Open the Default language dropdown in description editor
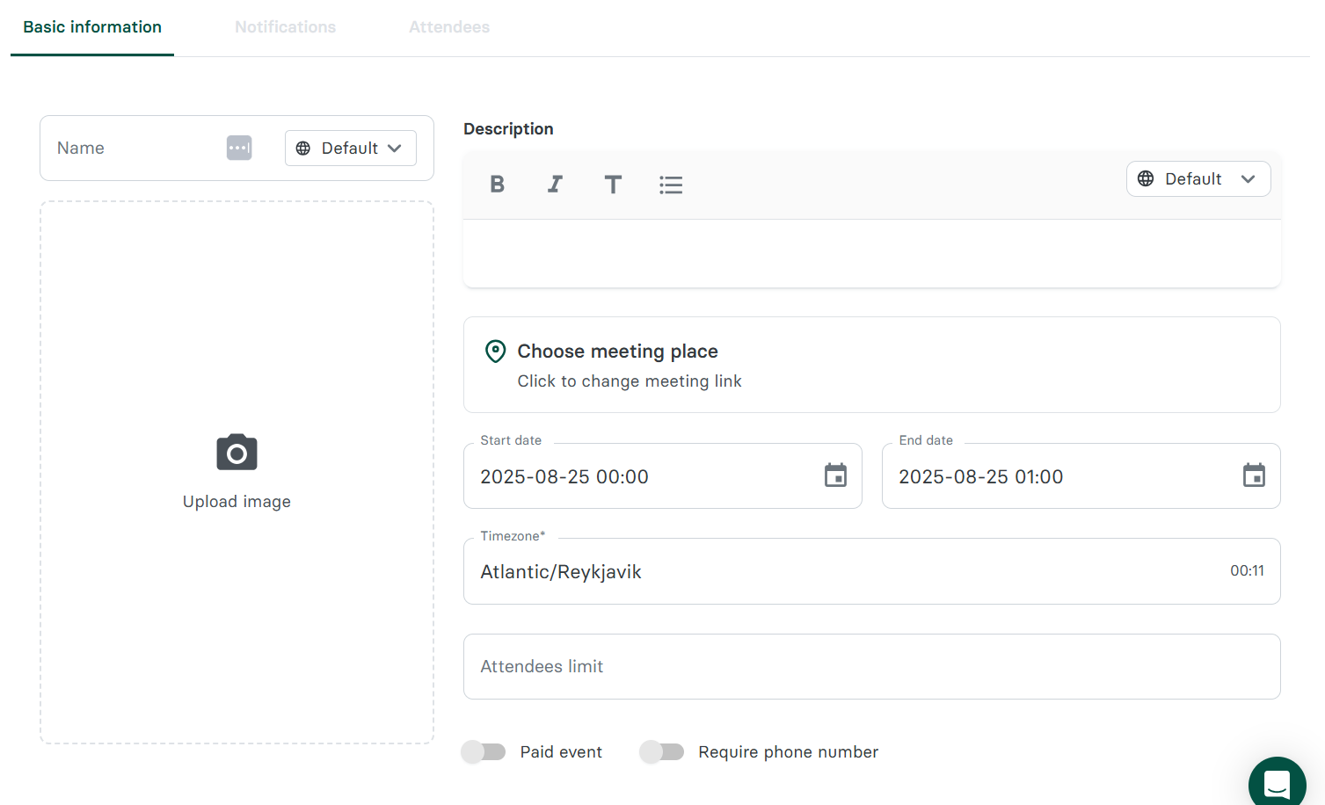 tap(1198, 178)
